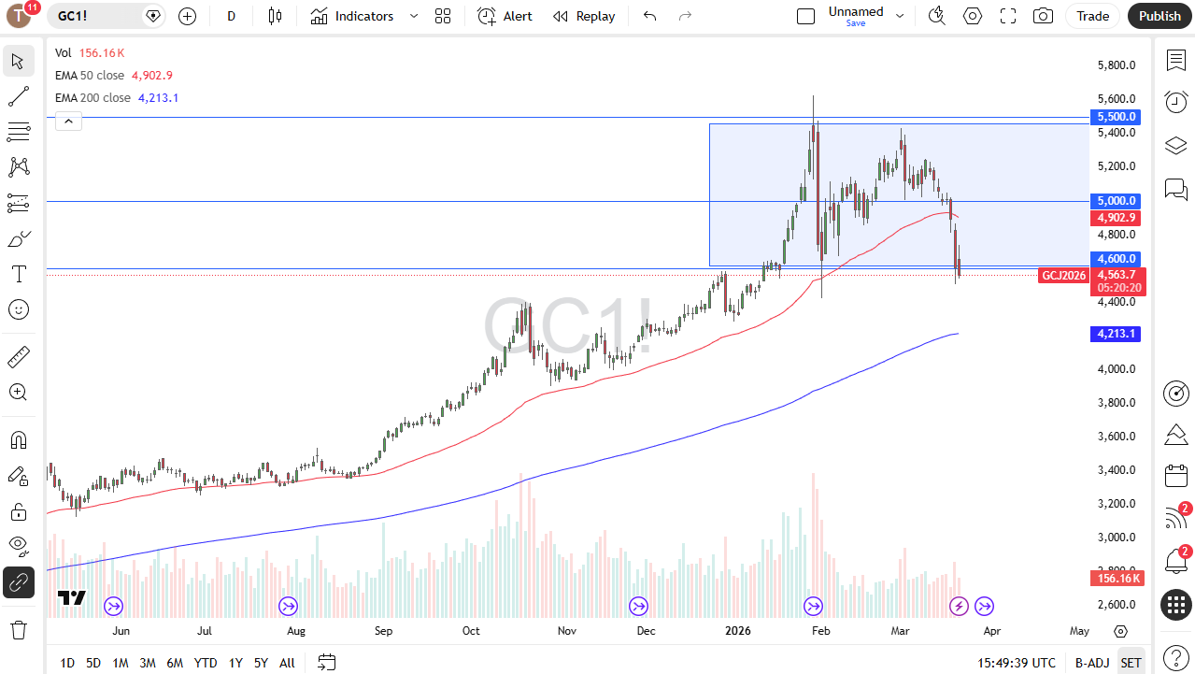Image resolution: width=1195 pixels, height=674 pixels.
Task: Open the help center question mark
Action: point(1175,657)
